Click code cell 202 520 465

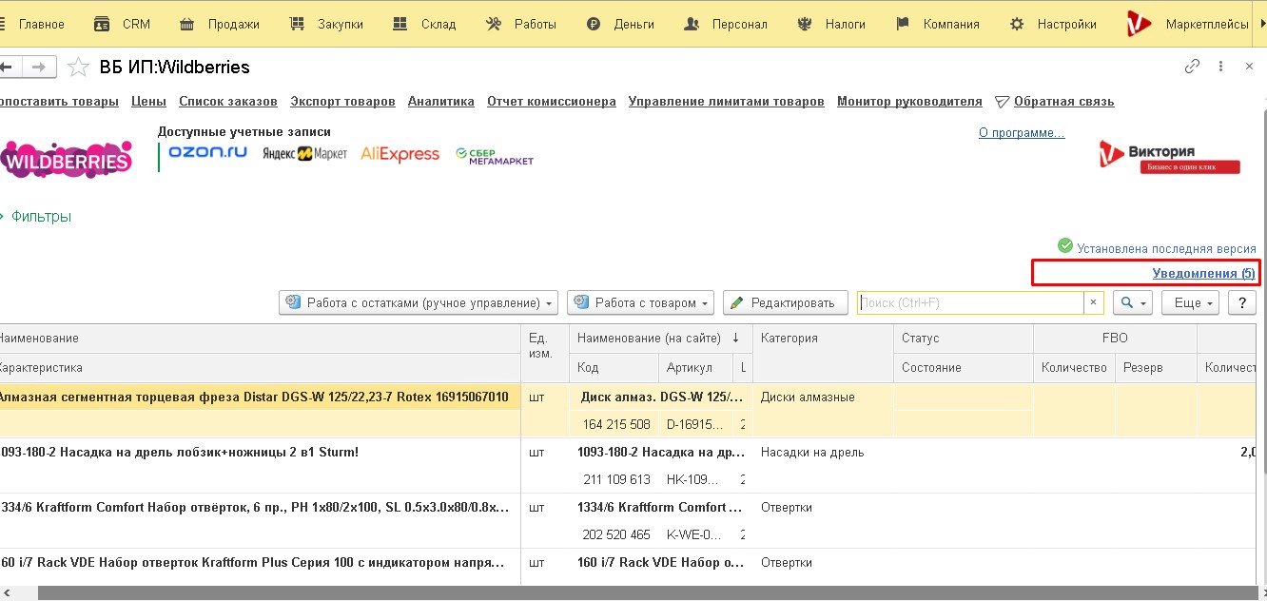[x=616, y=534]
